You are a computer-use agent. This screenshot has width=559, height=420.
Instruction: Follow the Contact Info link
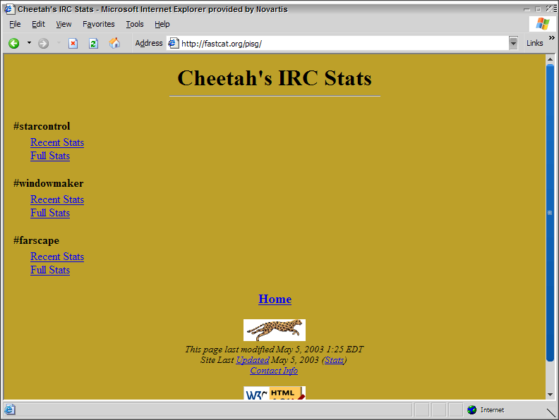tap(274, 371)
